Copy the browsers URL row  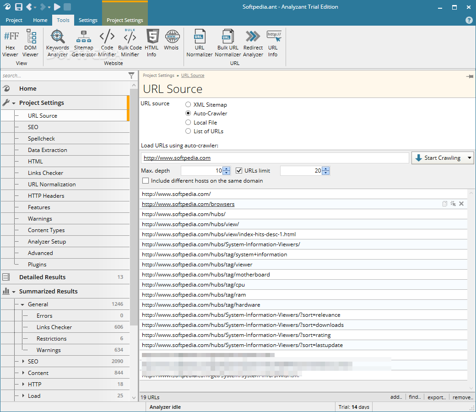click(x=445, y=204)
